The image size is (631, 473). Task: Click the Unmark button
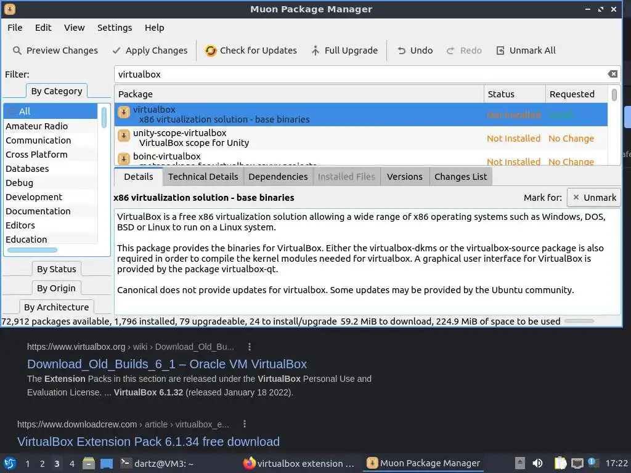point(593,198)
